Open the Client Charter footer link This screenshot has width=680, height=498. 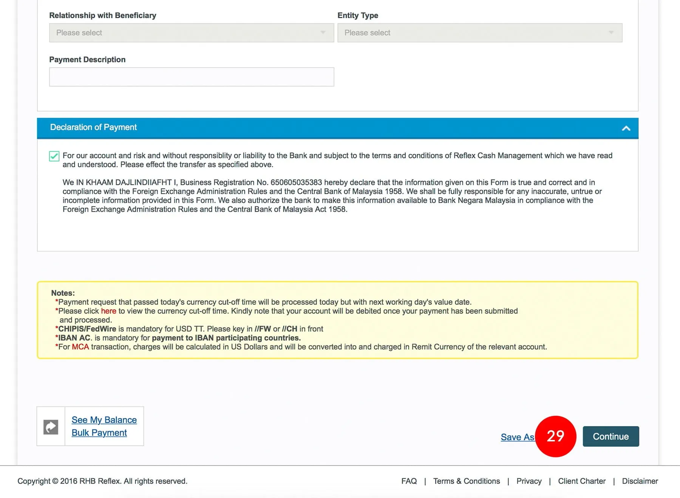click(581, 481)
